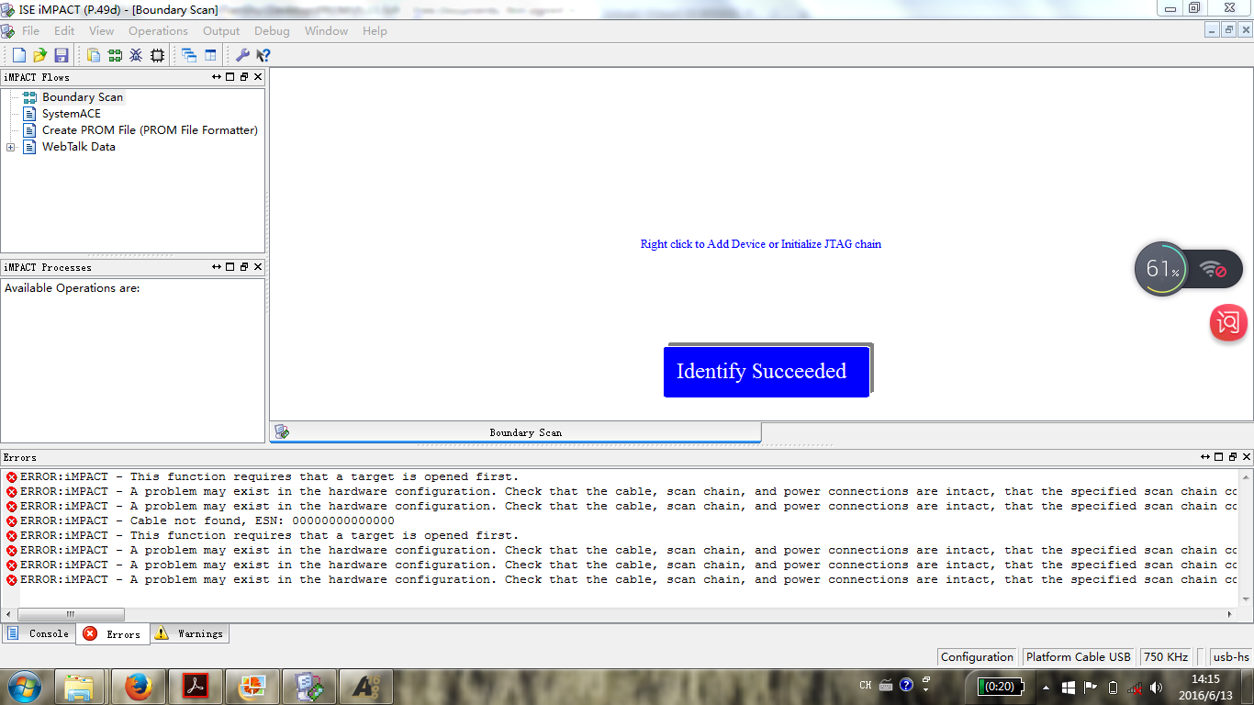Click the New Project toolbar icon

pos(18,55)
